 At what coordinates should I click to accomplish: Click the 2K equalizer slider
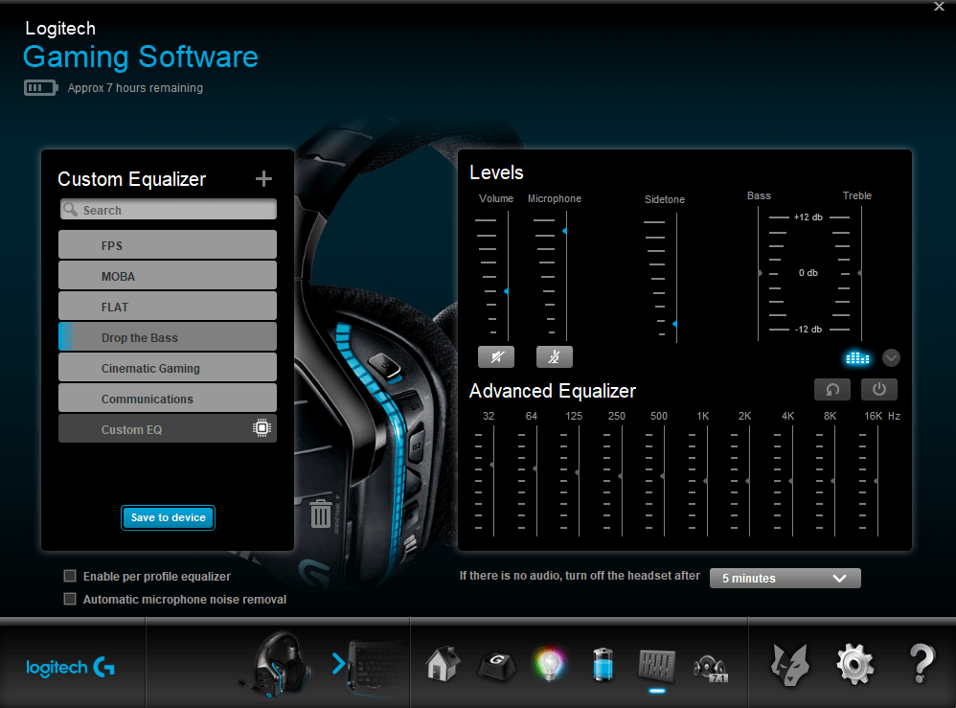[749, 482]
